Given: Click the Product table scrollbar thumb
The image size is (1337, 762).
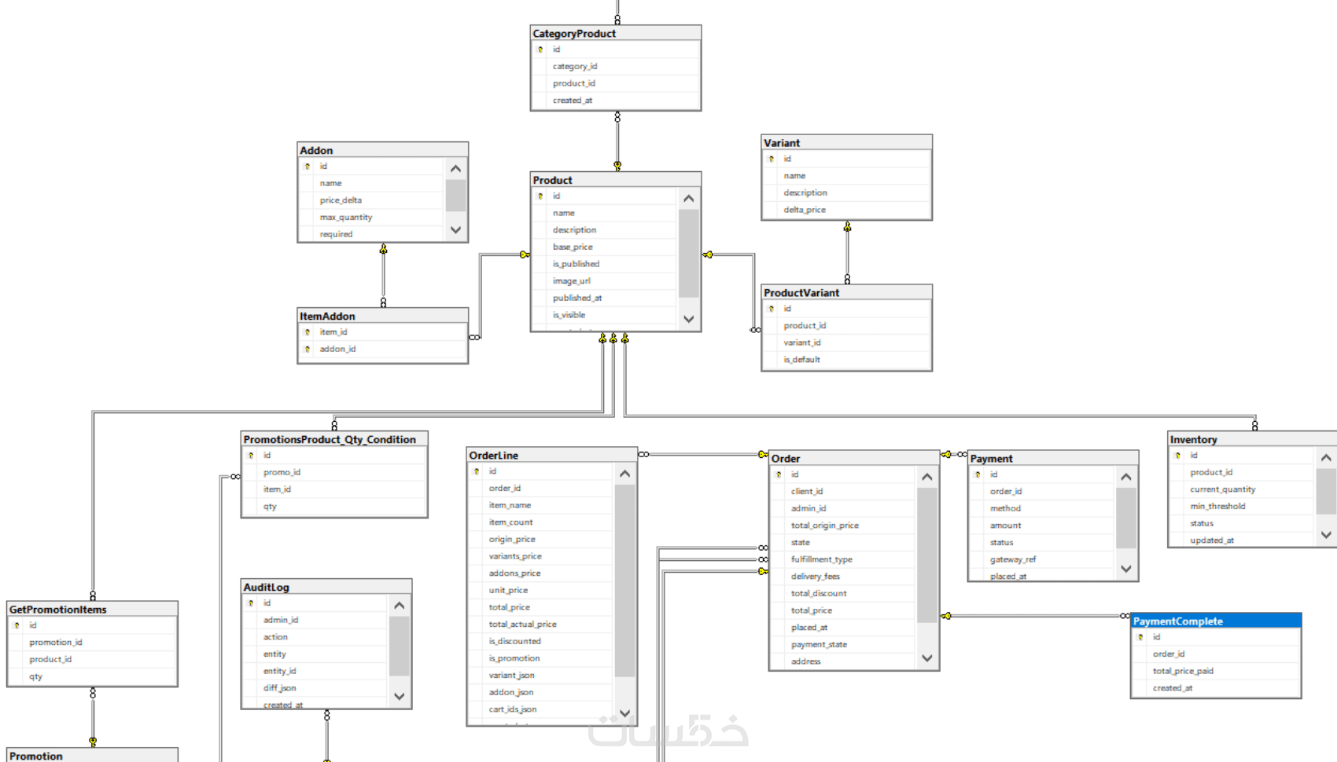Looking at the screenshot, I should [x=689, y=253].
